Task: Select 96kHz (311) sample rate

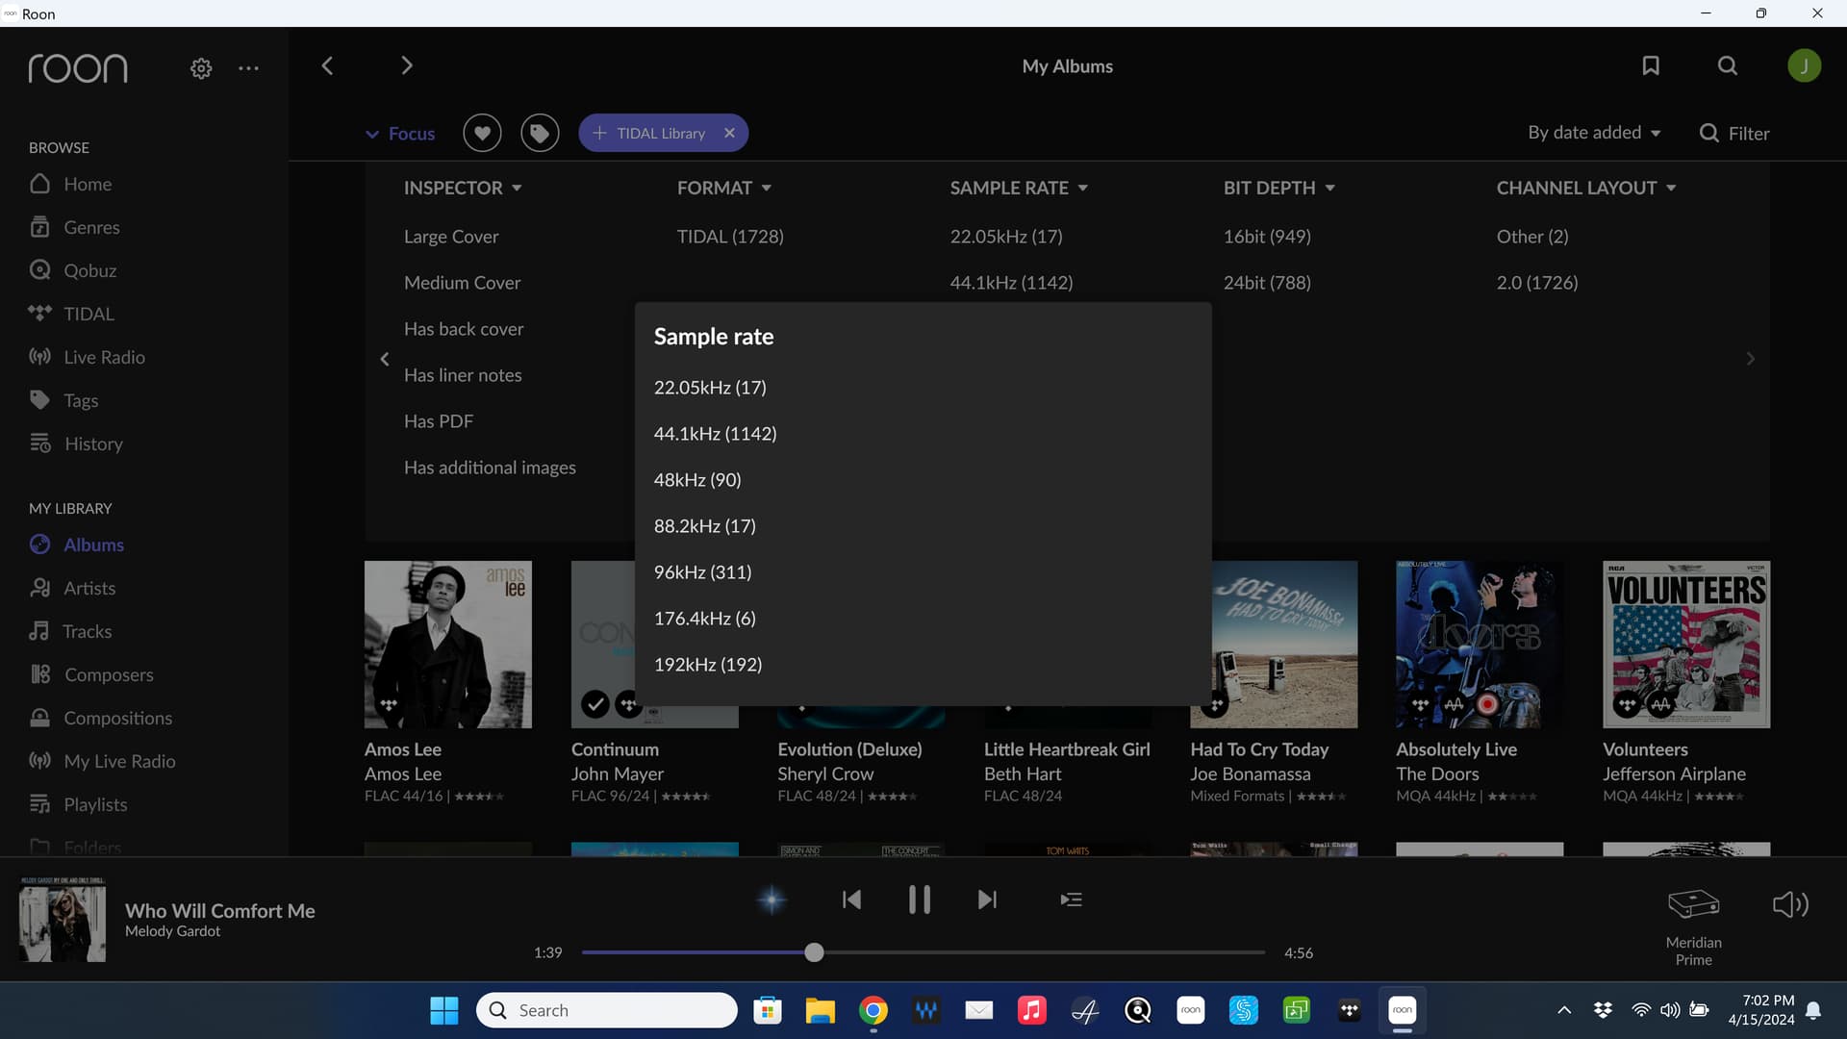Action: click(x=702, y=572)
